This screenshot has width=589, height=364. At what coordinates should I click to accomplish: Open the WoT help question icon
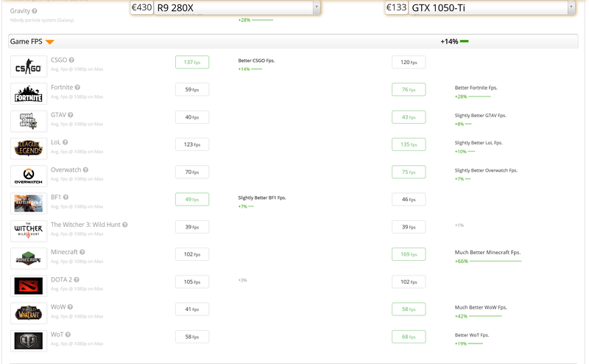[x=68, y=335]
